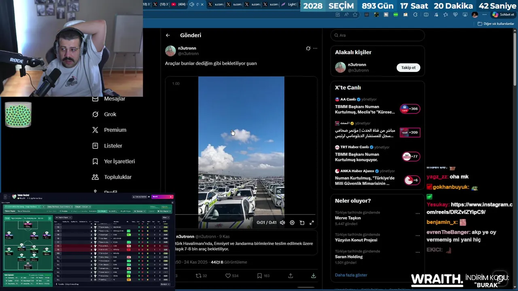Switch to the first (18) X browser tab
This screenshot has width=518, height=291.
(x=146, y=4)
